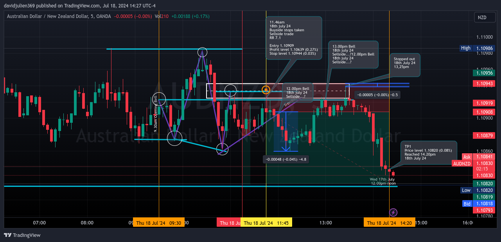The image size is (501, 242).
Task: Select the '11.46am' entry note with 'RR 7.1'
Action: pyautogui.click(x=294, y=38)
